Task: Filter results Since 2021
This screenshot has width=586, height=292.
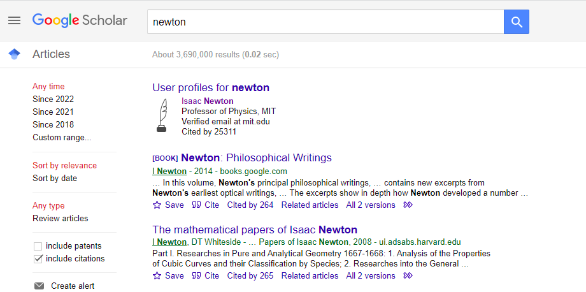Action: pos(53,112)
